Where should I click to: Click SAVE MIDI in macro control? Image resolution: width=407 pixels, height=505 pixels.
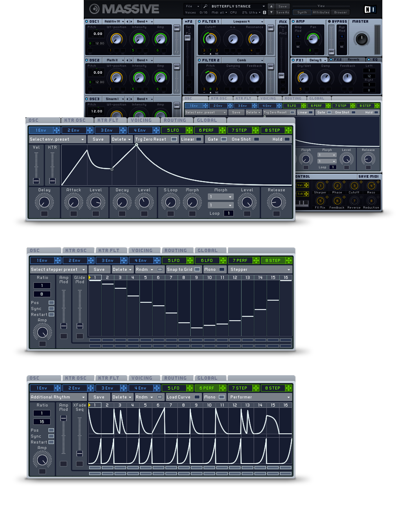[368, 176]
